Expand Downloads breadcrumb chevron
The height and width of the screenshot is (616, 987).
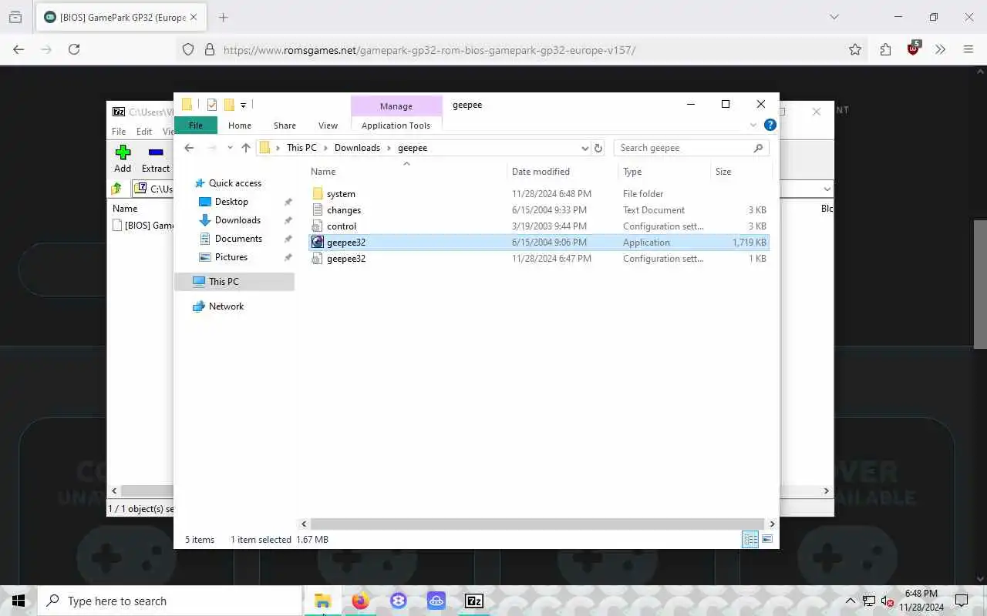pyautogui.click(x=389, y=148)
